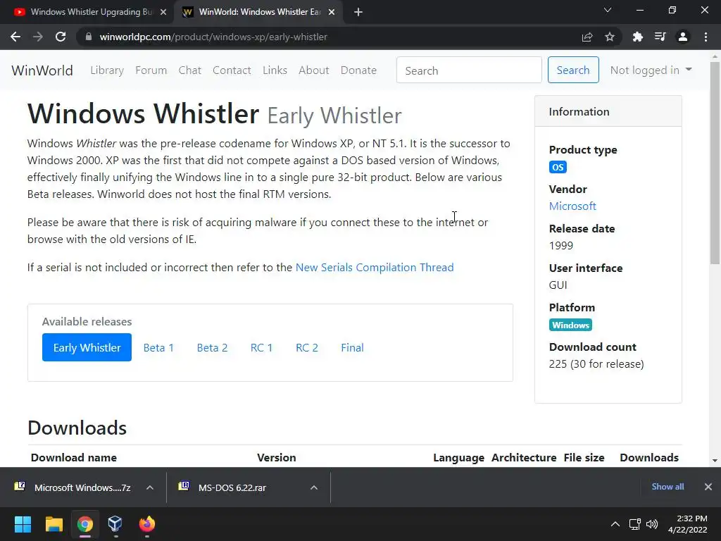This screenshot has width=721, height=541.
Task: Open Windows Start menu
Action: pos(23,524)
